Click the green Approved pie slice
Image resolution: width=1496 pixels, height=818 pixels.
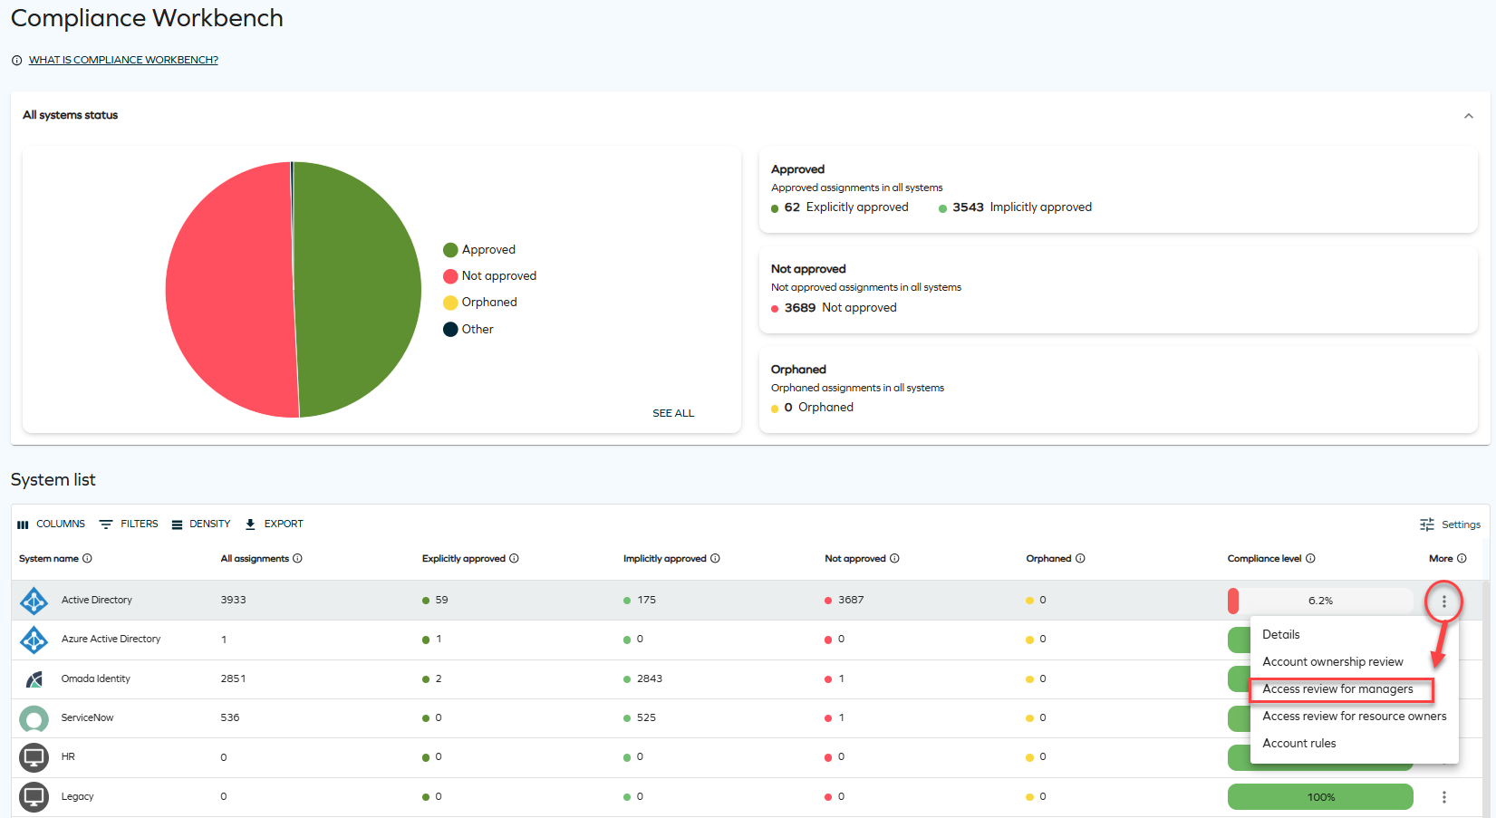point(358,290)
